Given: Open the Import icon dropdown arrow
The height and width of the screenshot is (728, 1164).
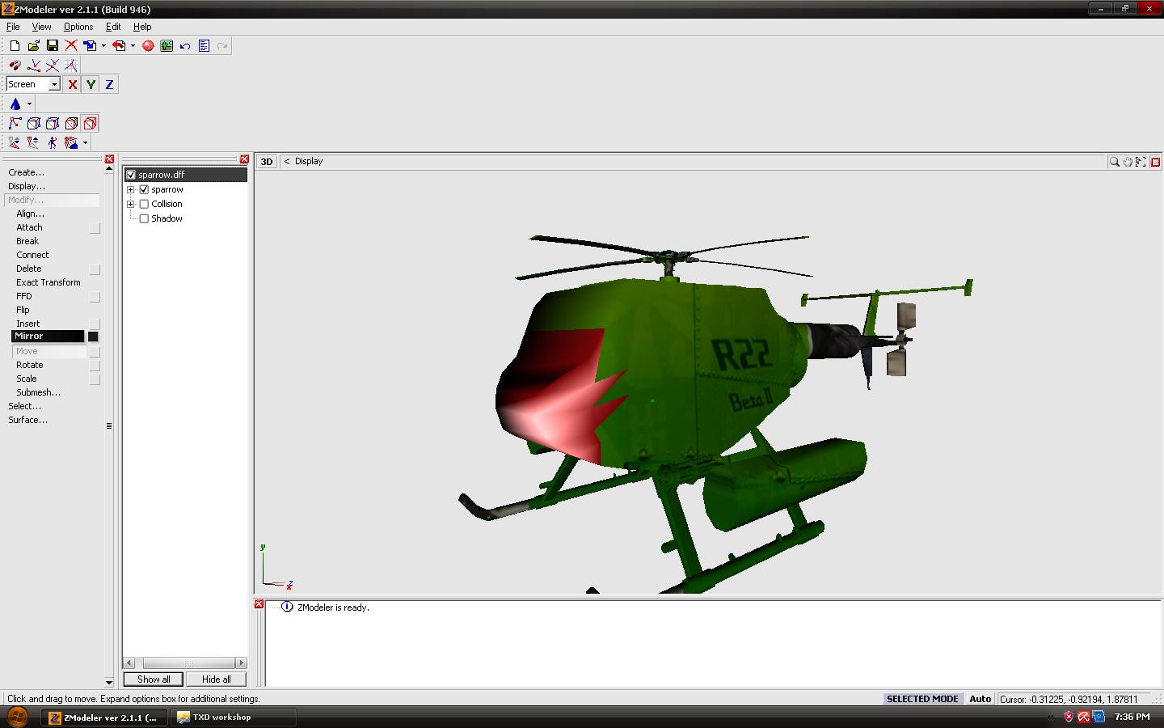Looking at the screenshot, I should [x=103, y=46].
